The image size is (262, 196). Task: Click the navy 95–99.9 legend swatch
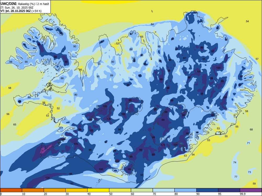point(229,190)
